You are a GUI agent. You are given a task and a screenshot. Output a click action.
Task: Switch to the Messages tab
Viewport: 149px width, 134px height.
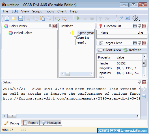[x=51, y=123]
